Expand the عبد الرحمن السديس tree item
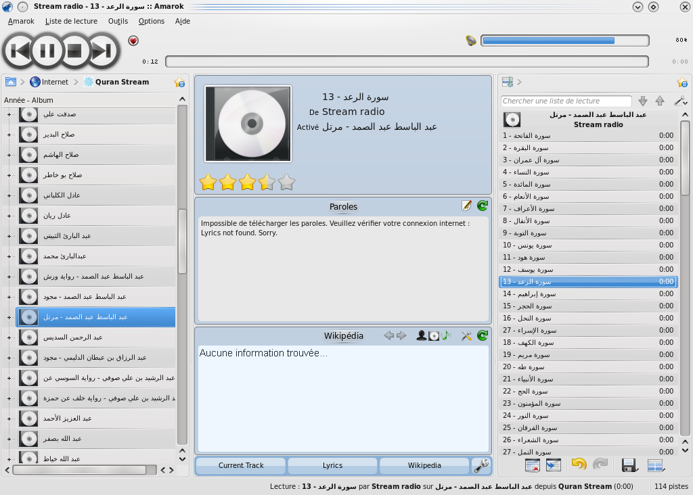Screen dimensions: 693x495 coord(9,338)
